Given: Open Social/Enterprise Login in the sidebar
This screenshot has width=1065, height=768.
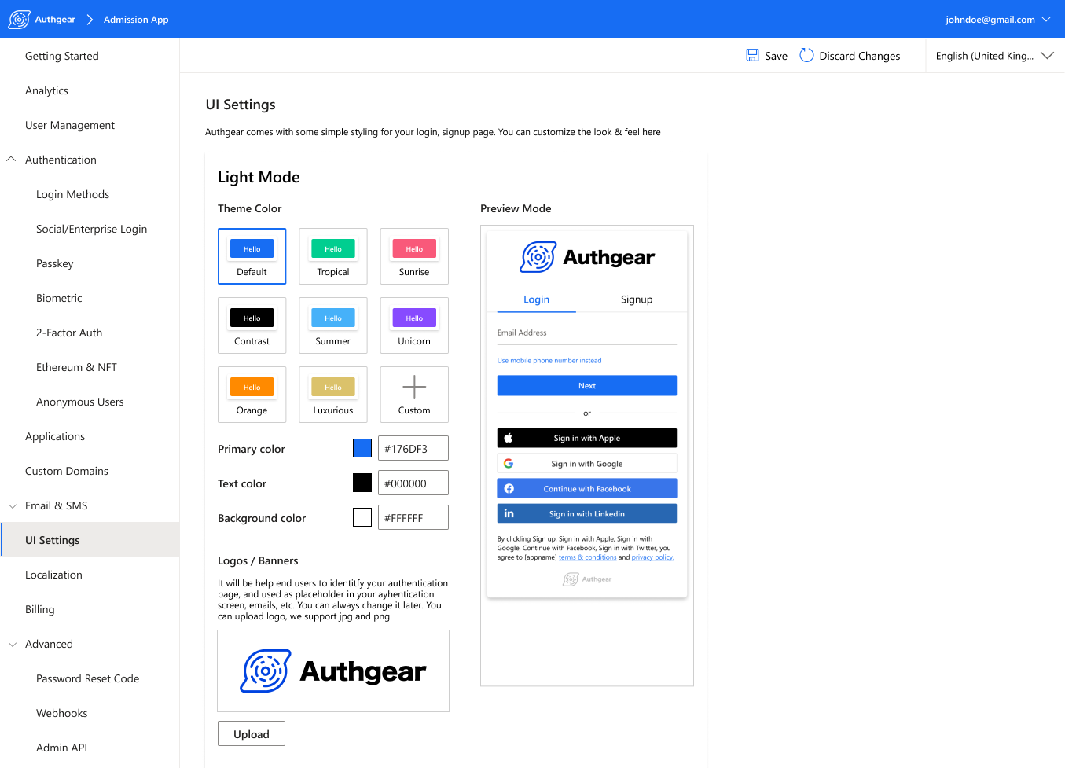Looking at the screenshot, I should click(x=91, y=229).
